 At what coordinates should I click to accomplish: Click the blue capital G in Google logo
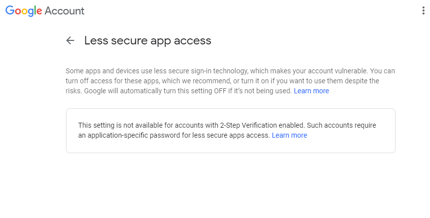(x=10, y=11)
